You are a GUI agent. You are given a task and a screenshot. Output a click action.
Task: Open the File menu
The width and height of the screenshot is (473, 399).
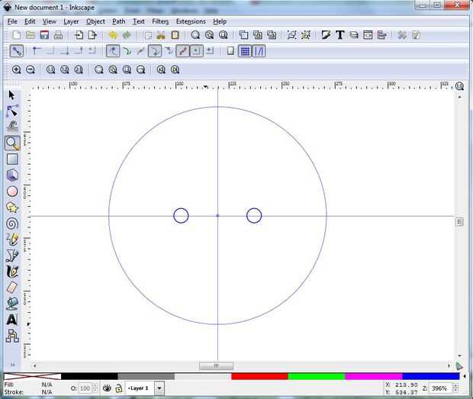12,21
